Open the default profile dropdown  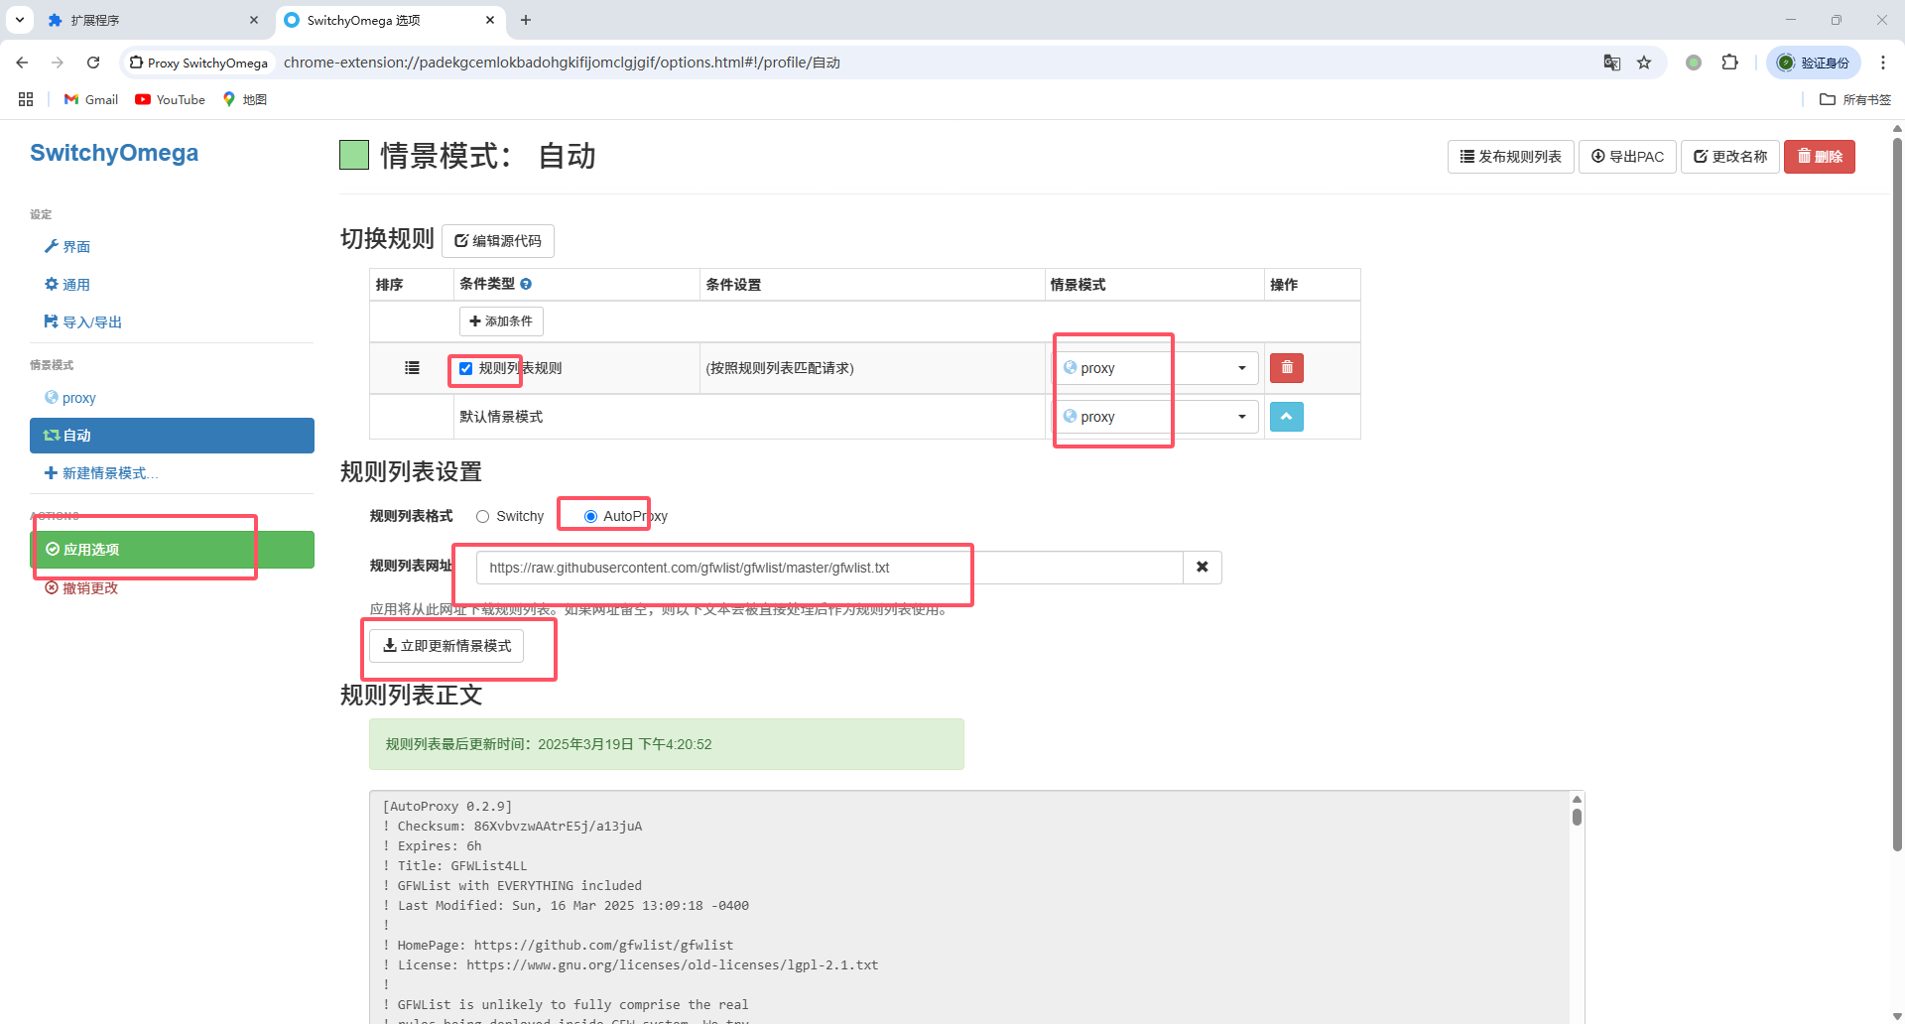tap(1157, 417)
